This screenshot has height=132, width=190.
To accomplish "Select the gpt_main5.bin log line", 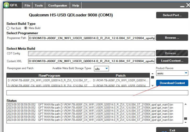I will 90,120.
